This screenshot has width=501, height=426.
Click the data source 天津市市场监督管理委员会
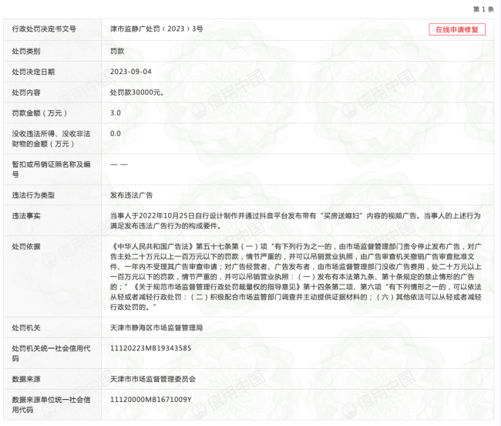tap(153, 379)
